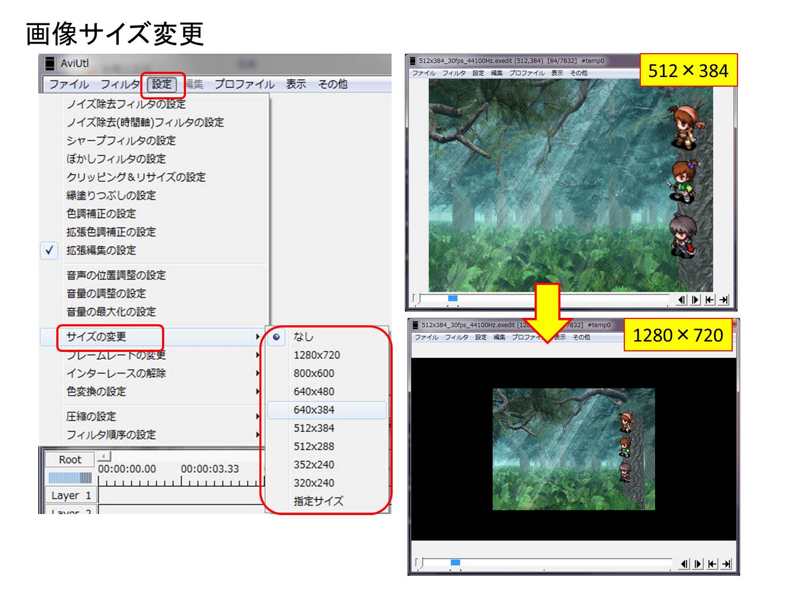The image size is (797, 598).
Task: Click the AviUtl film icon in title bar
Action: click(50, 63)
